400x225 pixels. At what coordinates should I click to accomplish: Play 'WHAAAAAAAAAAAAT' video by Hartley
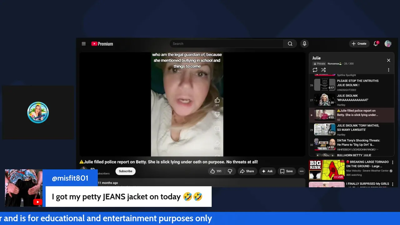click(352, 100)
